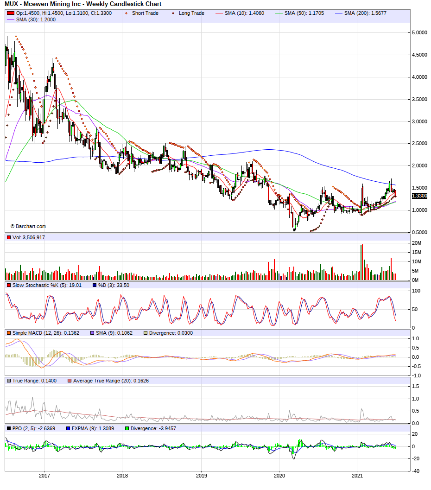
Task: Click the red candlestick legend swatch beside Op:1.4500
Action: [11, 13]
